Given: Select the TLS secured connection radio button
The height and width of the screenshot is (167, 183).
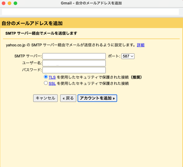Looking at the screenshot, I should [46, 77].
